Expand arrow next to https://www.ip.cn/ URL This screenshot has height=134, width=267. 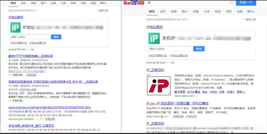click(169, 117)
